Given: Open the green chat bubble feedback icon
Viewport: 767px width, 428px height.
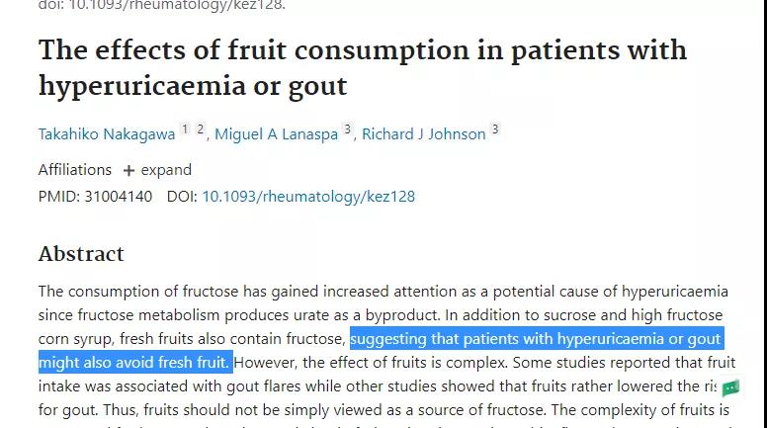Looking at the screenshot, I should coord(730,388).
